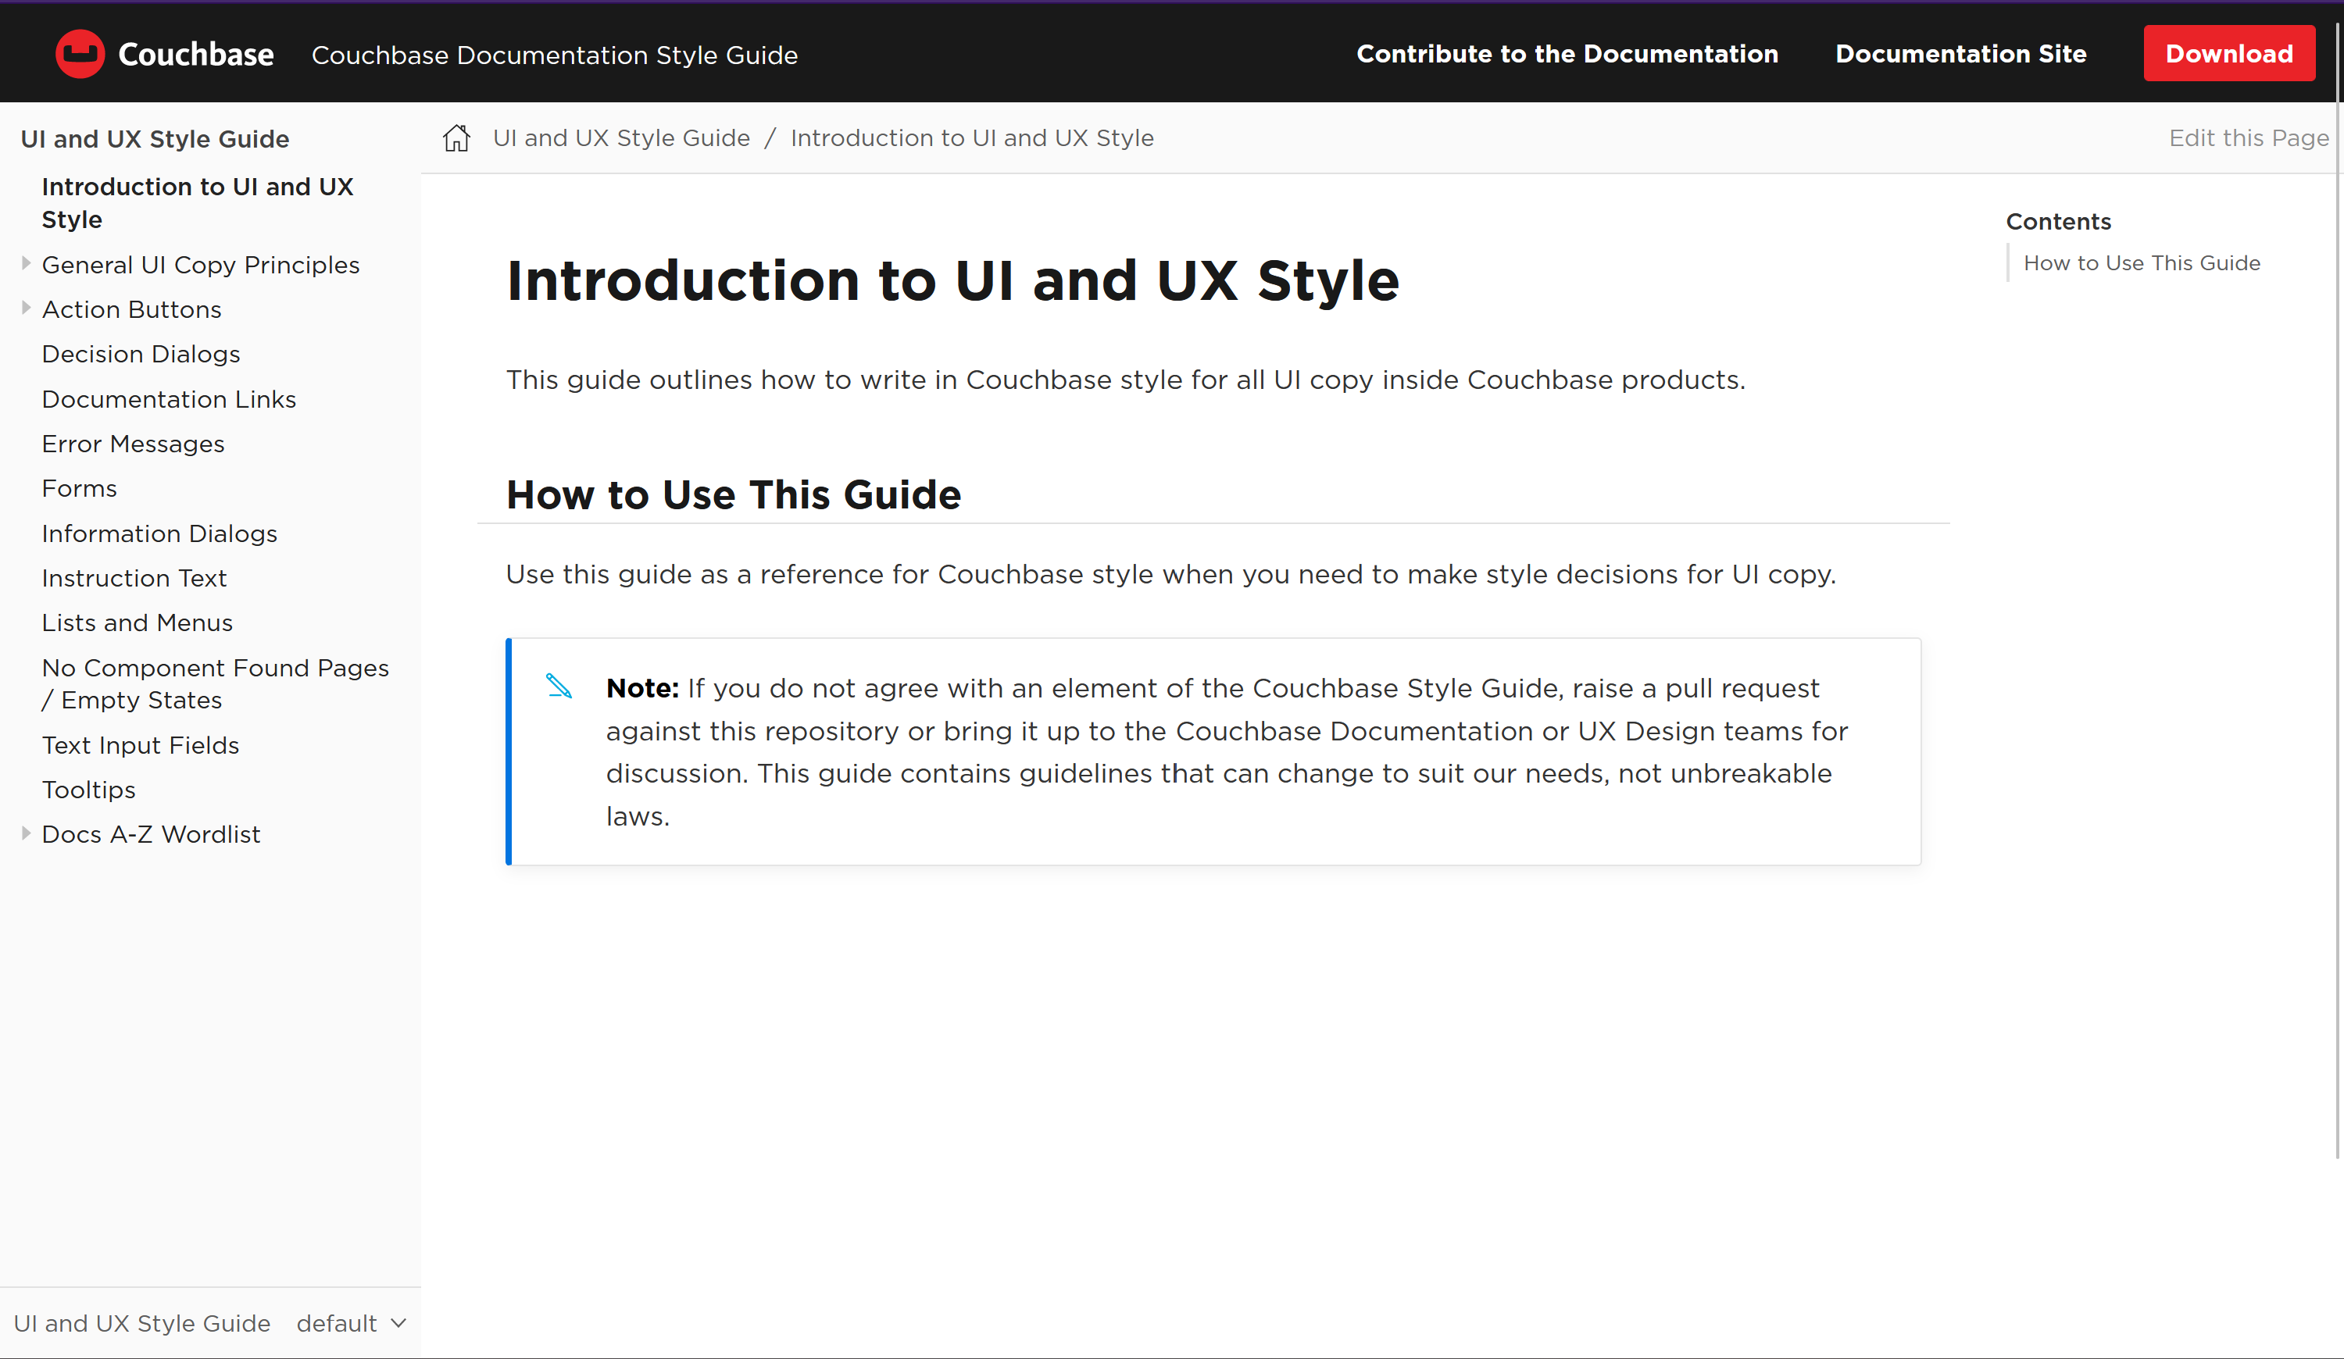This screenshot has width=2344, height=1359.
Task: Open the Action Buttons page
Action: click(x=132, y=309)
